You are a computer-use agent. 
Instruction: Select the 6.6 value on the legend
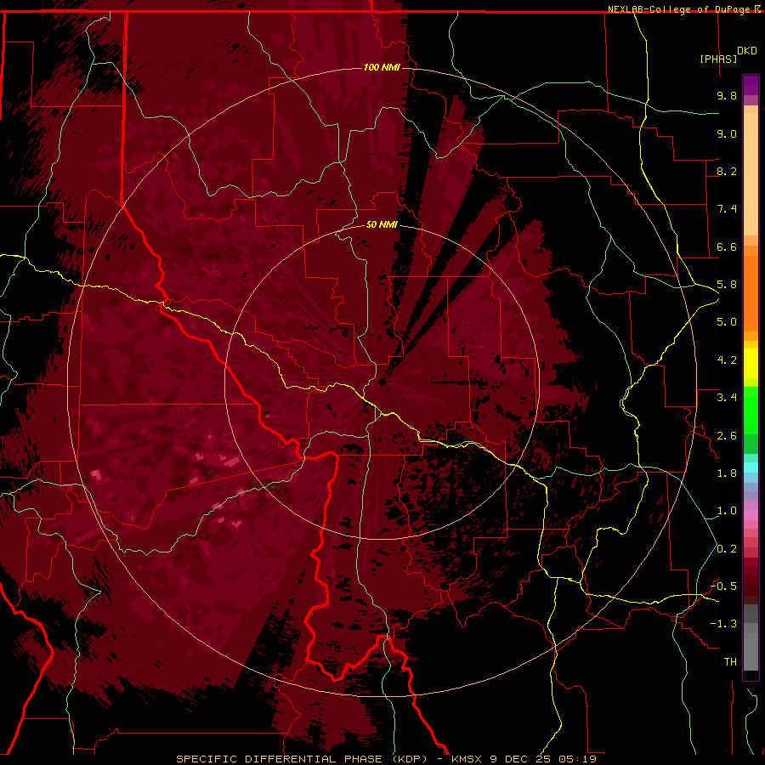click(727, 246)
